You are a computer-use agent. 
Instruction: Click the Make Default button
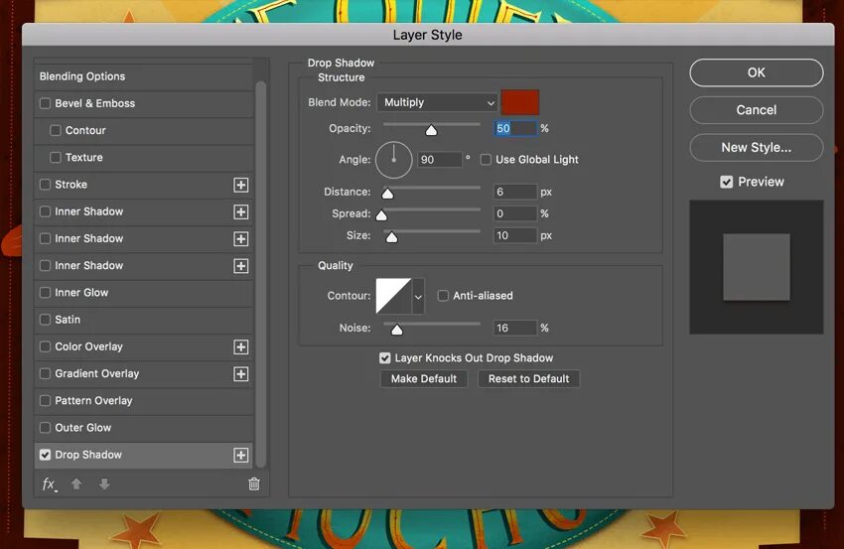pyautogui.click(x=424, y=379)
